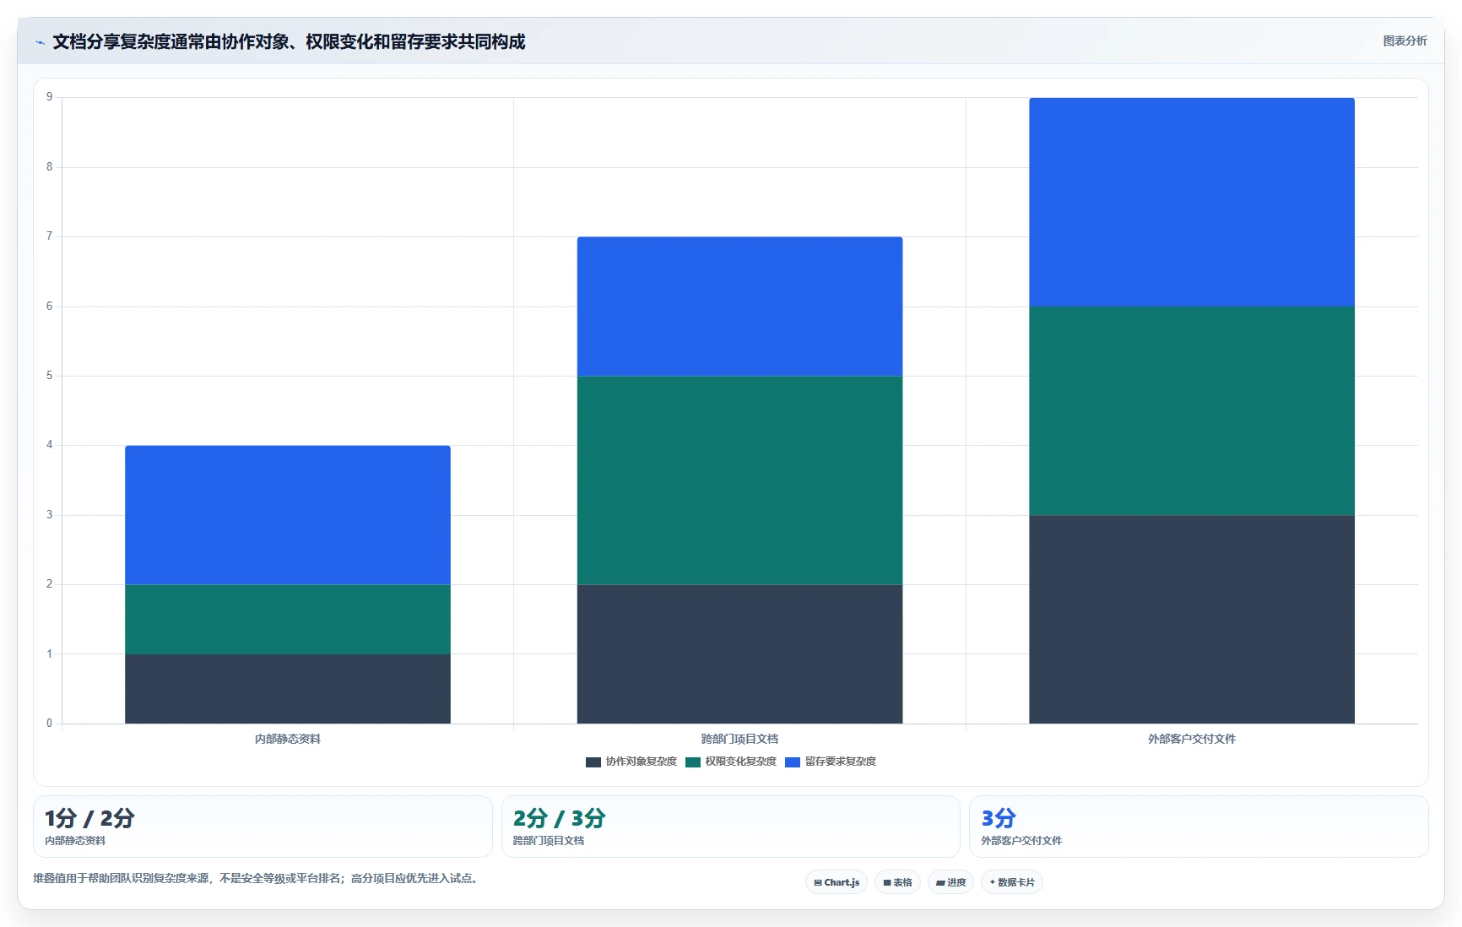
Task: Click the 外部客户交付文件 x-axis label
Action: click(1192, 739)
